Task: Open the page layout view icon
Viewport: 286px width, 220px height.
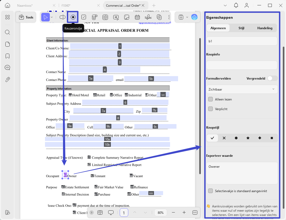Action: (100, 212)
